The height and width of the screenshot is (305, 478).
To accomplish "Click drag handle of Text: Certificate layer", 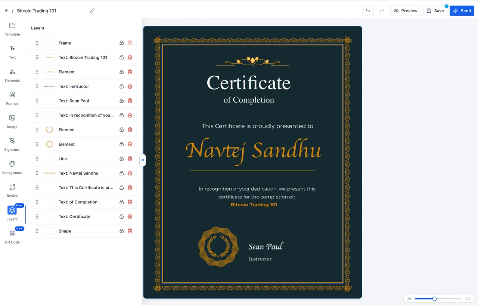I will pos(37,217).
